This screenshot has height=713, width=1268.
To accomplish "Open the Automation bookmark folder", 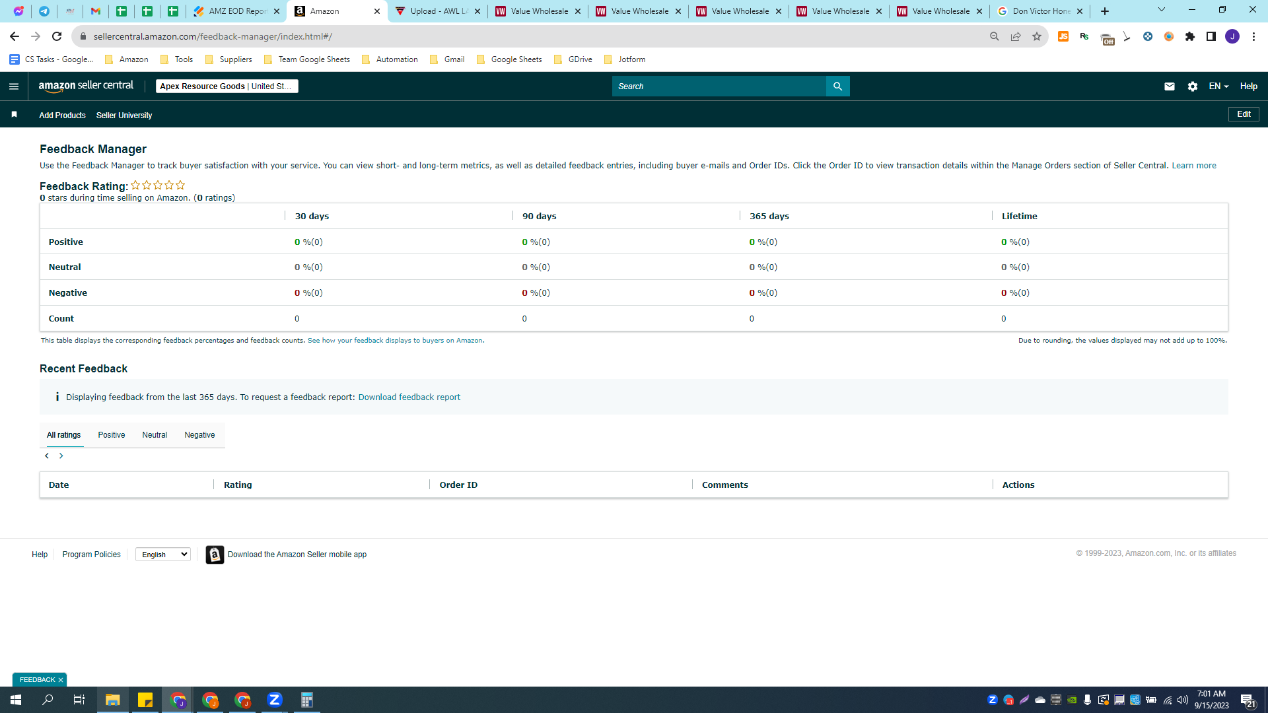I will (x=390, y=59).
